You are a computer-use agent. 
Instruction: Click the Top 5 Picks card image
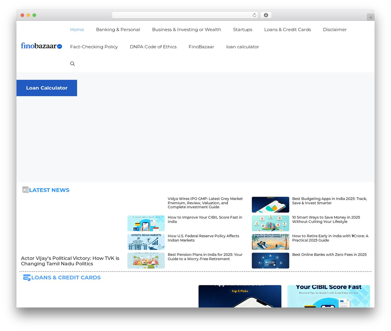240,296
